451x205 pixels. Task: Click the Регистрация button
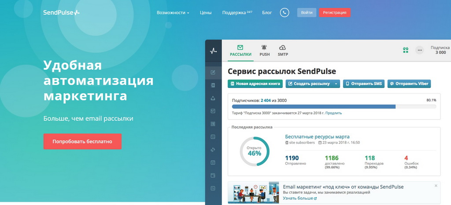335,13
